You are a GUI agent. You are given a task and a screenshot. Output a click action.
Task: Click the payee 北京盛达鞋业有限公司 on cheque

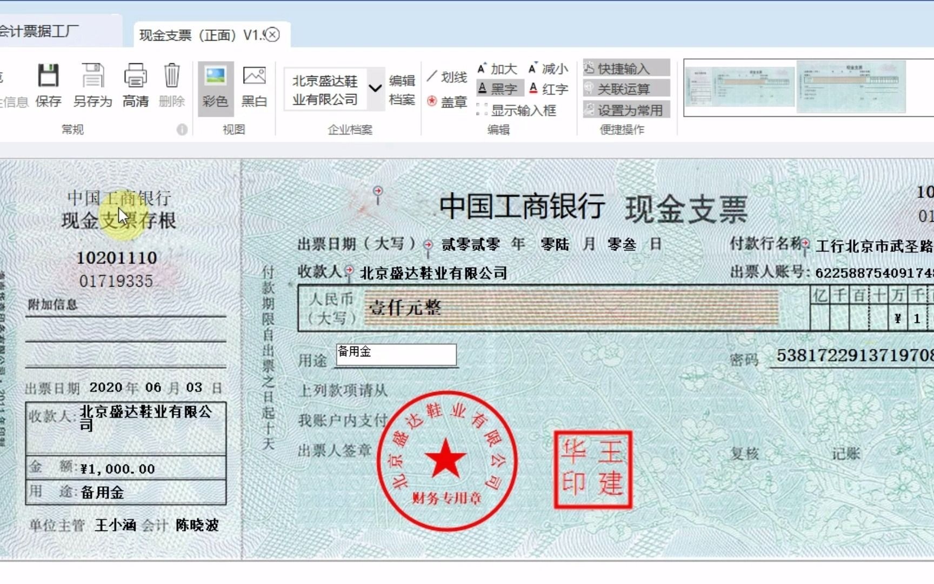click(x=433, y=273)
